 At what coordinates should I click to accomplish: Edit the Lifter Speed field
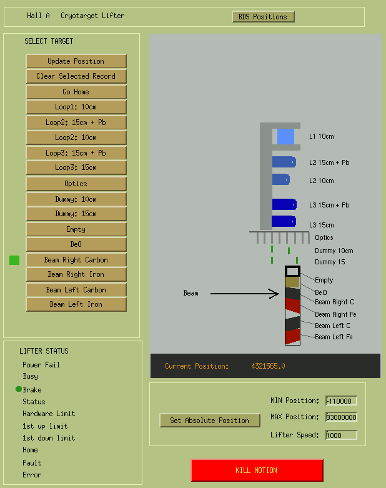[x=341, y=435]
